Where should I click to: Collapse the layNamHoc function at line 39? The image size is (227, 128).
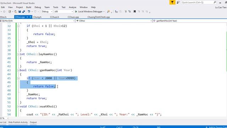(18, 54)
